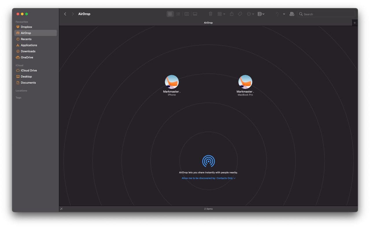Open the Group By grid dropdown

pos(221,14)
